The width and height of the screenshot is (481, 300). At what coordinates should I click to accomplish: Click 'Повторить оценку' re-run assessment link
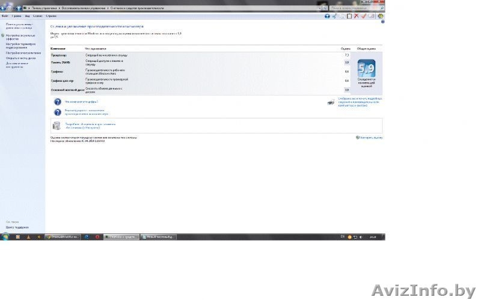pyautogui.click(x=371, y=138)
